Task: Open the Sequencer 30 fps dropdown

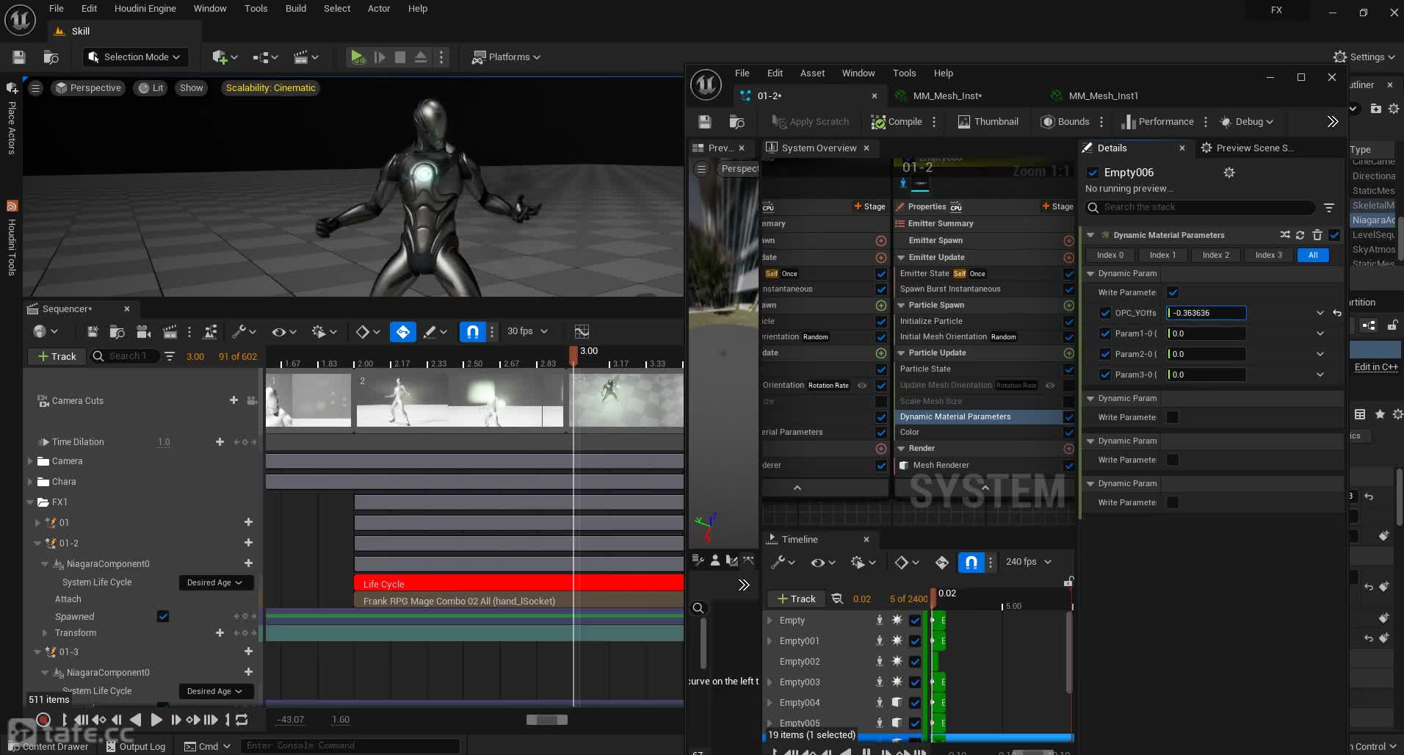Action: pyautogui.click(x=527, y=331)
